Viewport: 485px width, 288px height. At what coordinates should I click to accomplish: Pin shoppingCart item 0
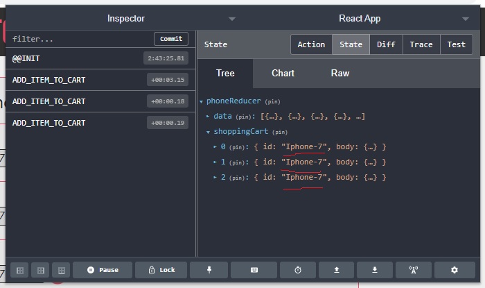point(237,147)
